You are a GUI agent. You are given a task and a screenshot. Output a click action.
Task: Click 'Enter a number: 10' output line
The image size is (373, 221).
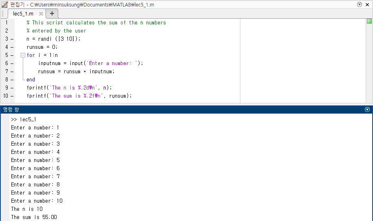coord(37,201)
